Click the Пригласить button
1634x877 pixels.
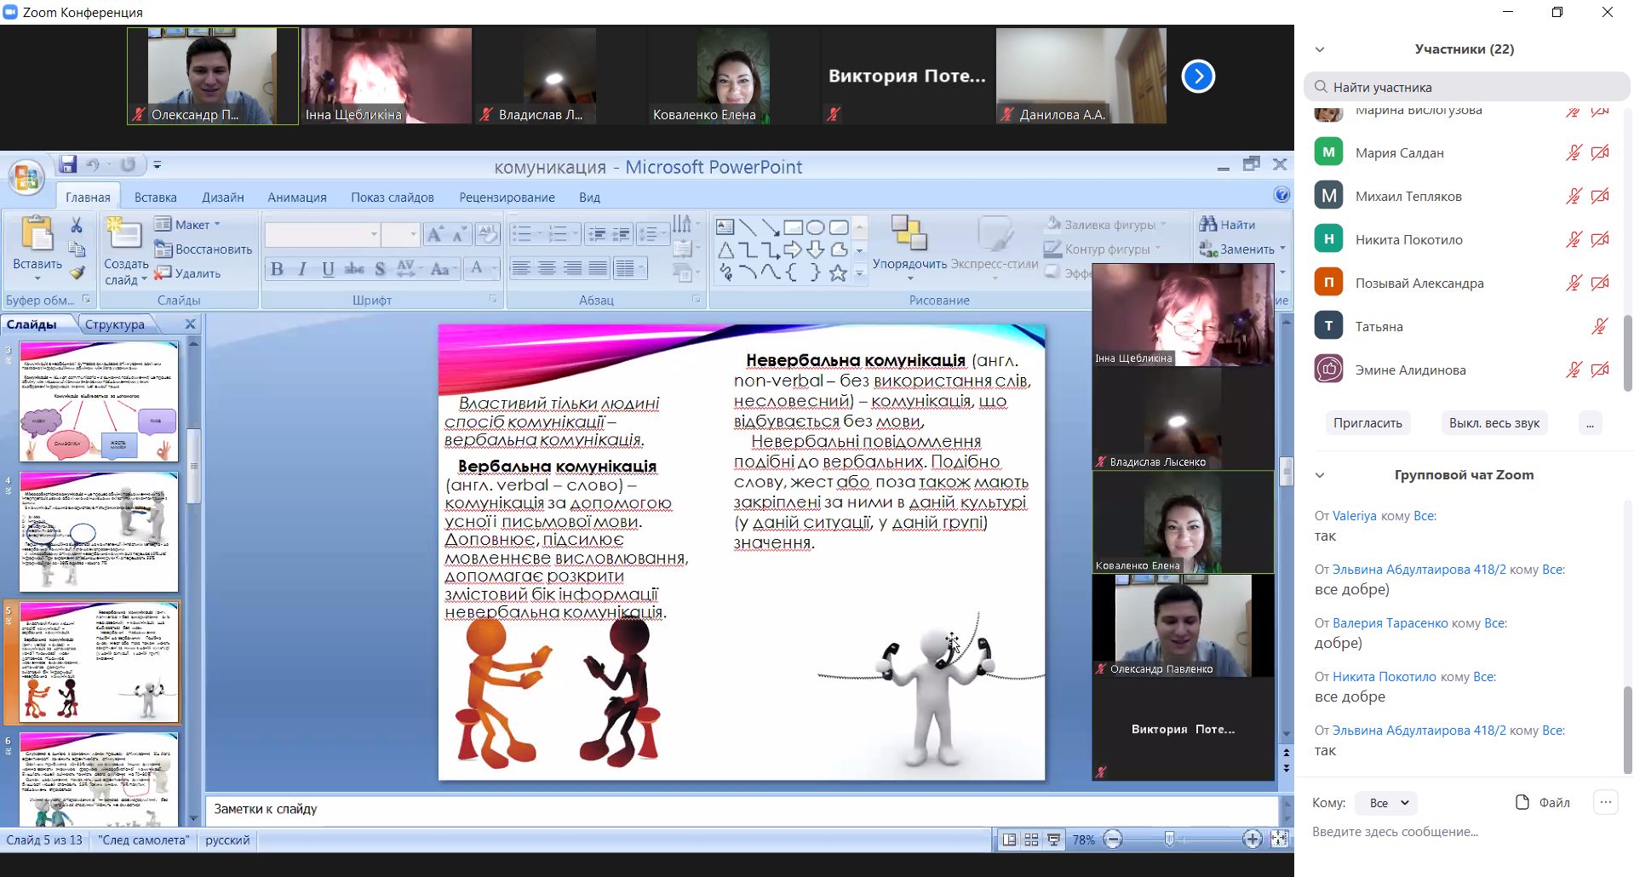coord(1367,423)
